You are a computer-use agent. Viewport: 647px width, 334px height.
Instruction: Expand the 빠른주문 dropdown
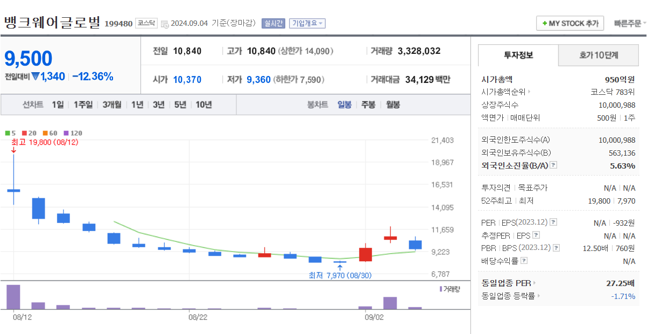click(630, 24)
